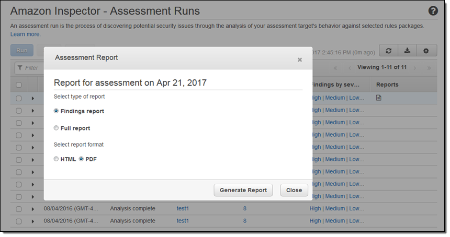Open the report document icon in Reports column
This screenshot has height=237, width=450.
coord(379,98)
